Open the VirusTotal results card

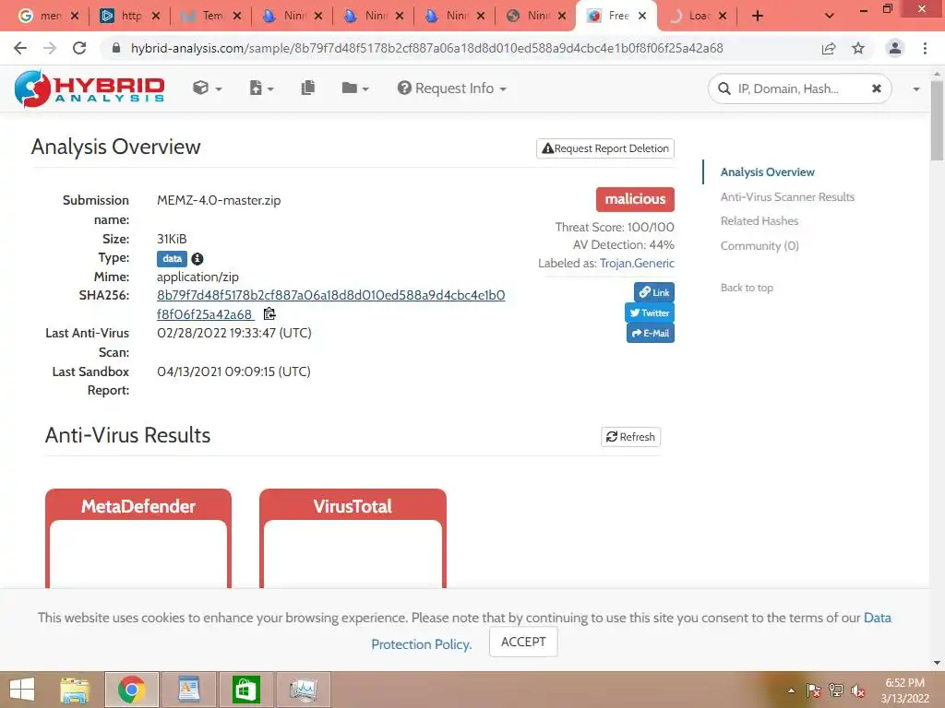click(x=353, y=538)
